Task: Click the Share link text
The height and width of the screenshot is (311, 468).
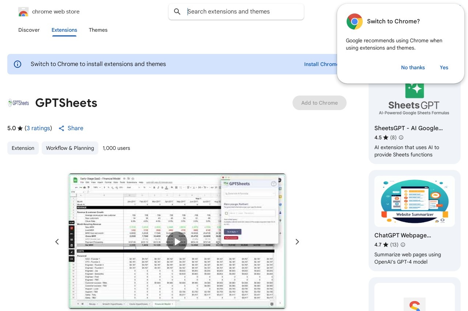Action: [x=75, y=128]
